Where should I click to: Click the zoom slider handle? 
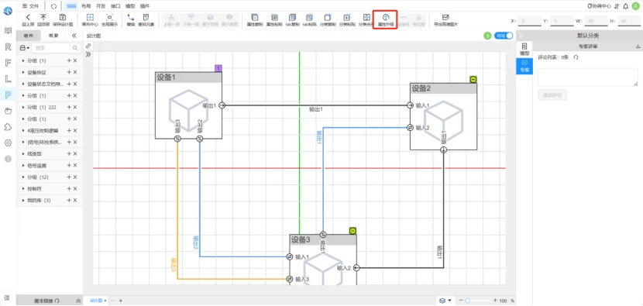point(467,301)
